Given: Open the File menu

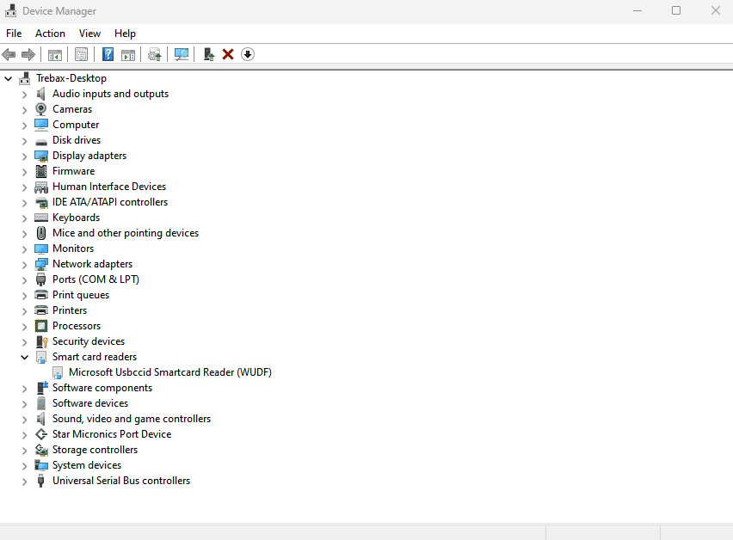Looking at the screenshot, I should pyautogui.click(x=14, y=34).
